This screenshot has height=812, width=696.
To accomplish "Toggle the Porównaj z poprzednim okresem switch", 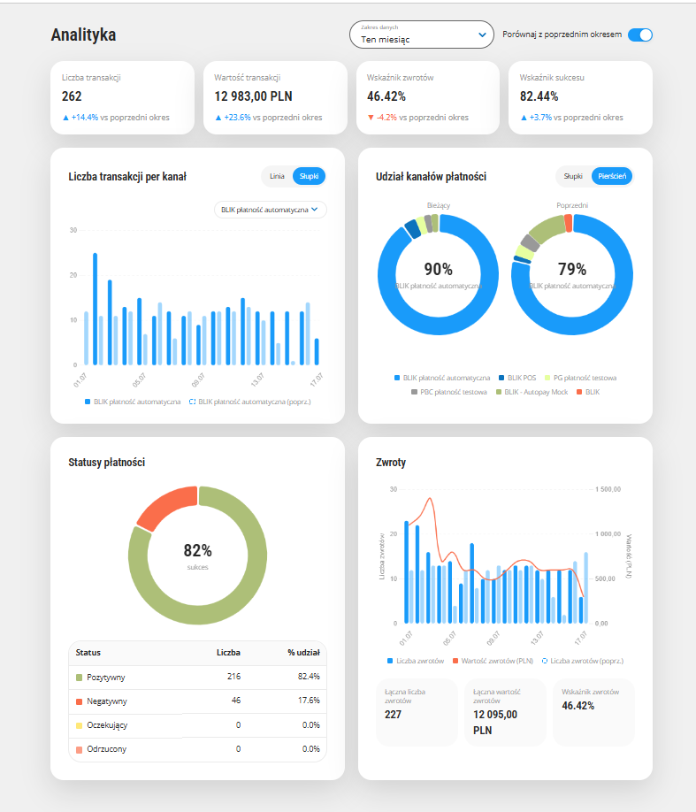I will coord(640,34).
